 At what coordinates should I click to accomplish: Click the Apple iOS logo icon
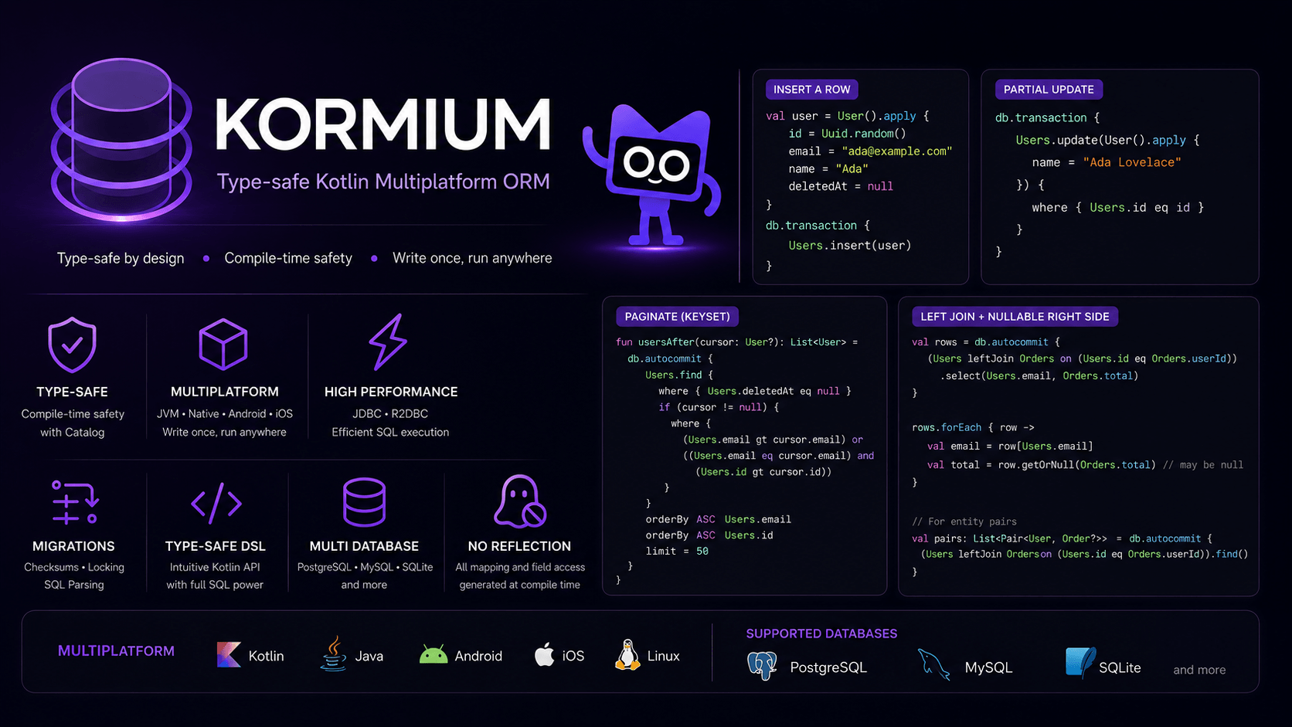[545, 654]
